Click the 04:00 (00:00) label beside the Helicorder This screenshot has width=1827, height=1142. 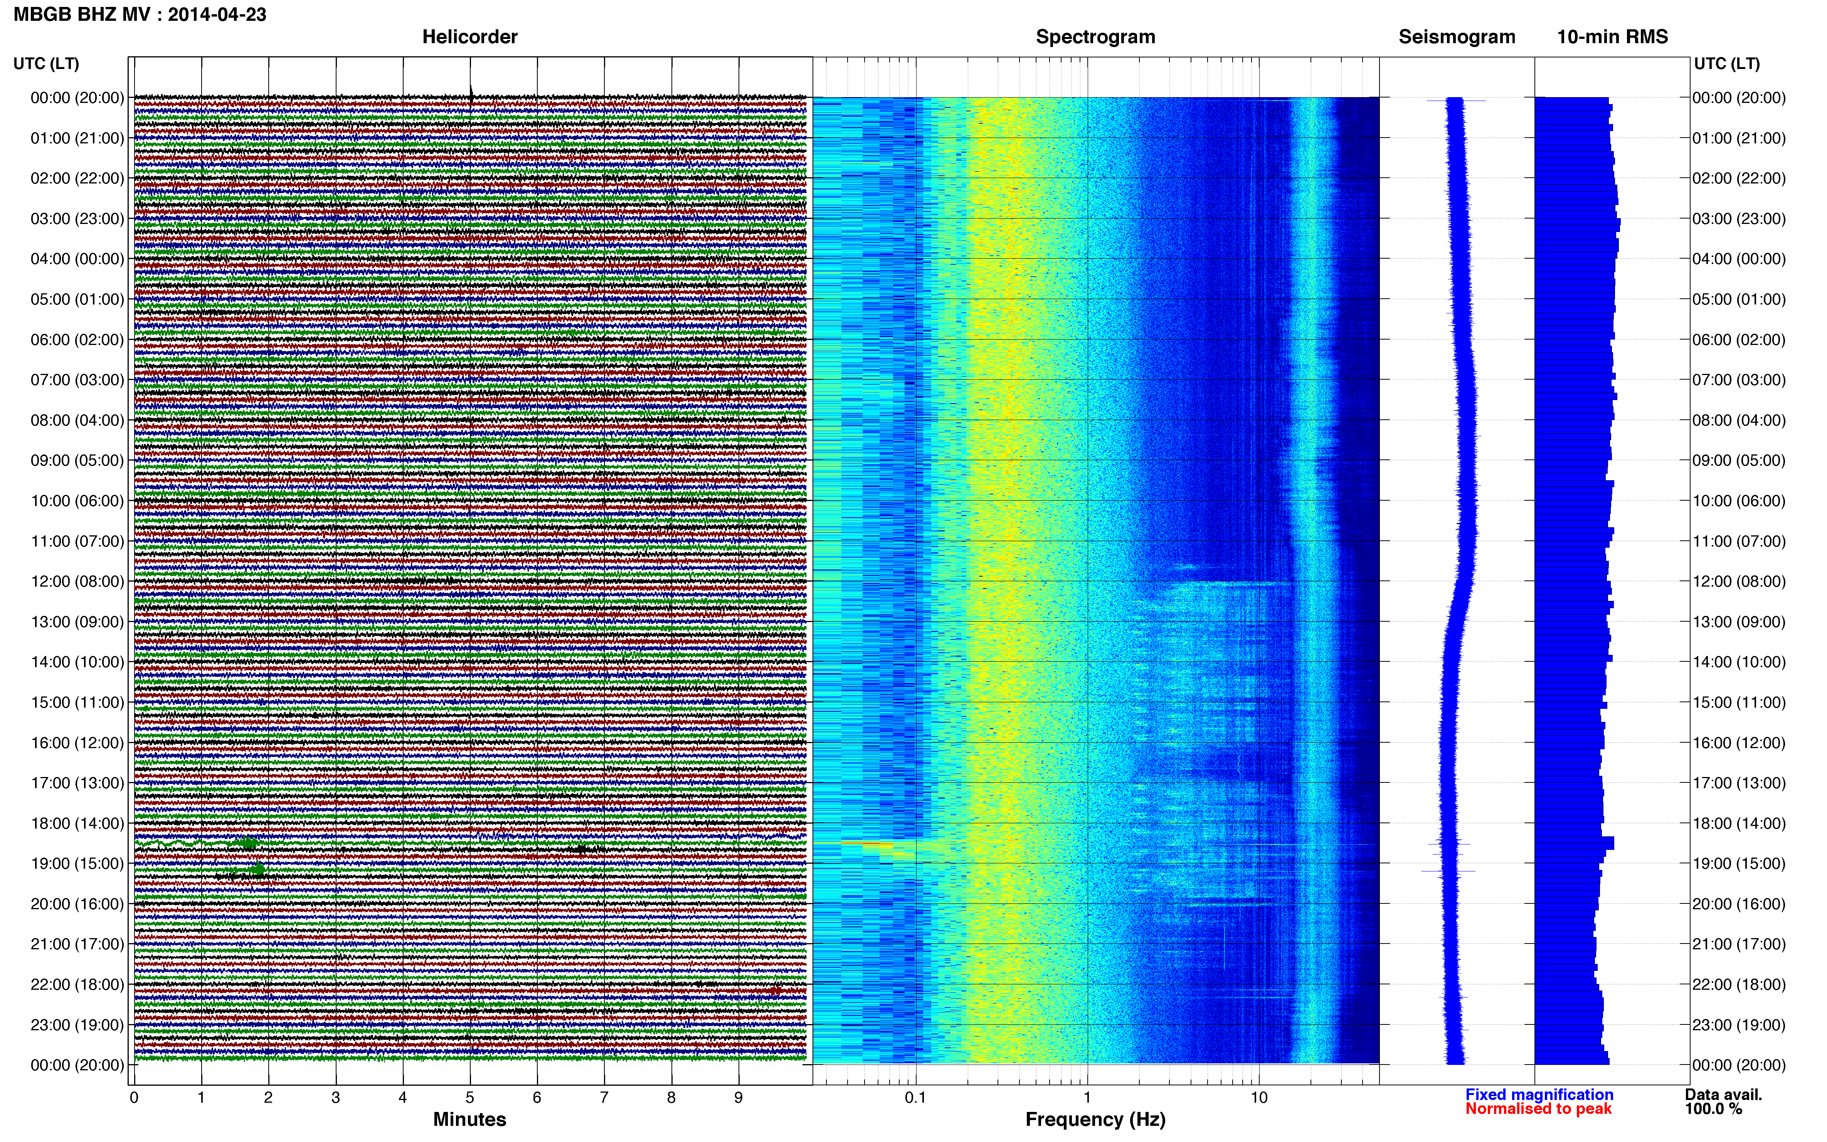[77, 259]
